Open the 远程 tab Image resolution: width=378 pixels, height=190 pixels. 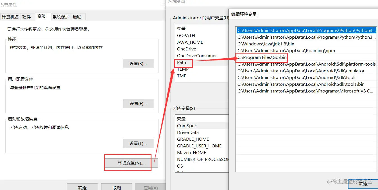[77, 17]
